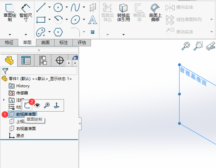This screenshot has height=168, width=216.
Task: Select 前视基准面 front plane
Action: pos(22,114)
